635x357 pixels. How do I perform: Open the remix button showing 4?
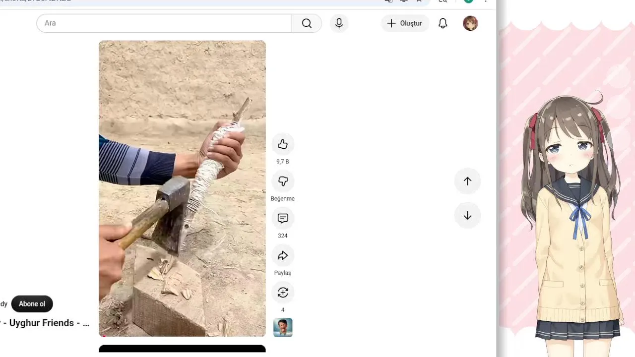283,293
